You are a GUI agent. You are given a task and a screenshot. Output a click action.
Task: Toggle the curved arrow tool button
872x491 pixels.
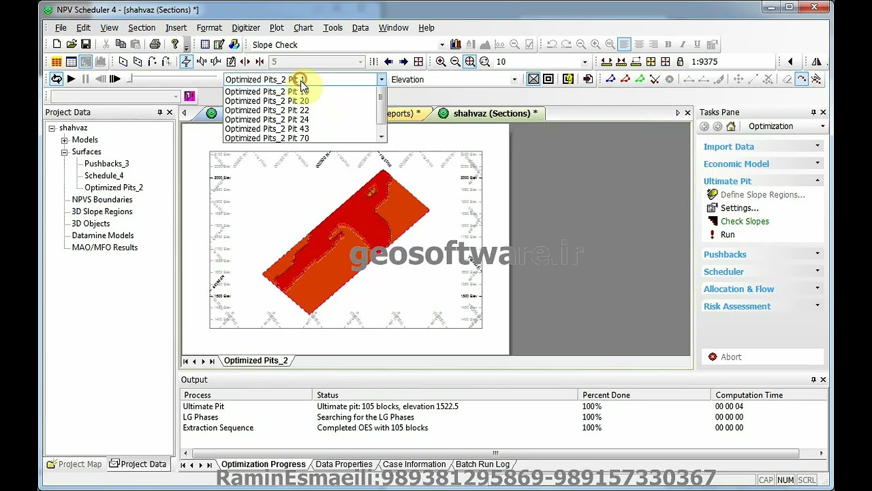coord(802,79)
